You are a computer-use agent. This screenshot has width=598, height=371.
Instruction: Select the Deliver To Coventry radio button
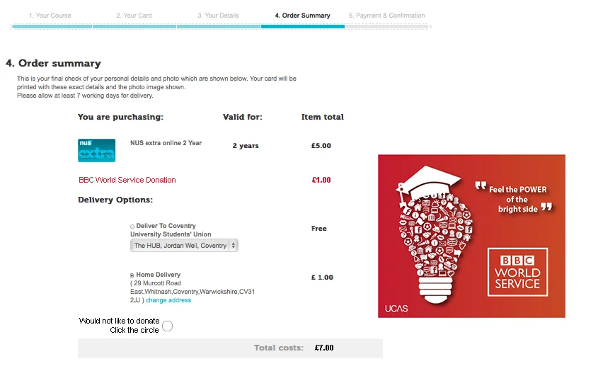click(x=132, y=227)
